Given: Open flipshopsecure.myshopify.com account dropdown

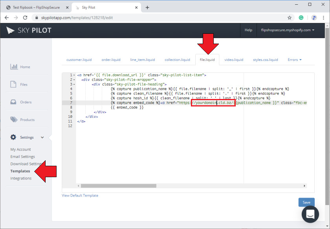Looking at the screenshot, I should [x=288, y=30].
